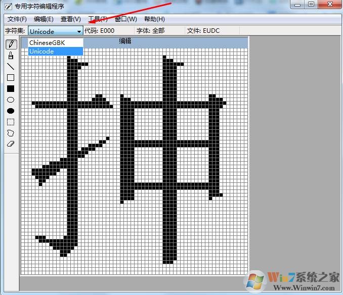
Task: Select the Pencil drawing tool
Action: [x=11, y=44]
